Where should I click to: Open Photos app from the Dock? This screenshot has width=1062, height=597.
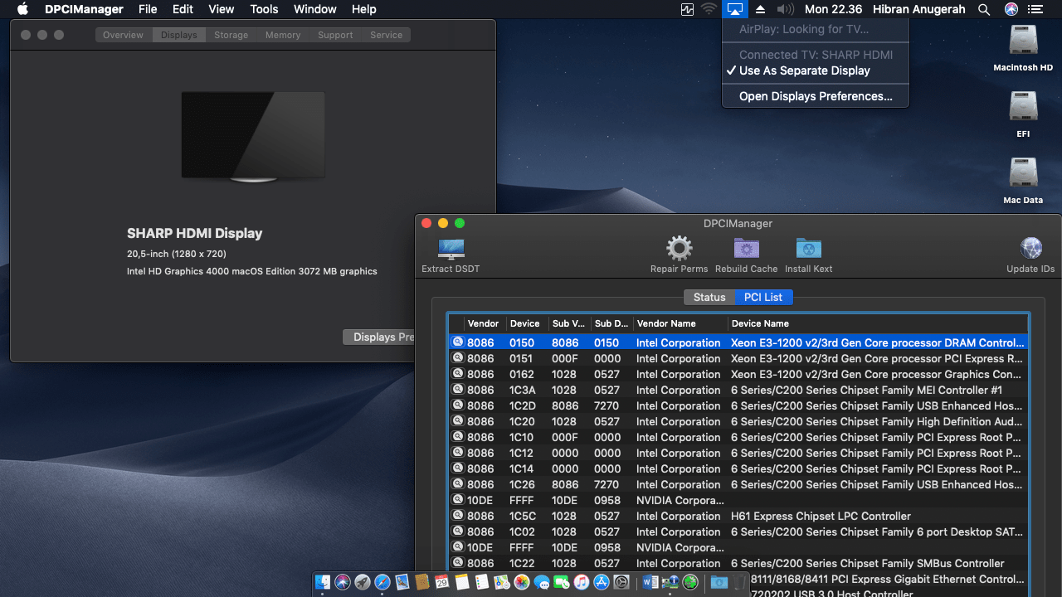pyautogui.click(x=522, y=583)
